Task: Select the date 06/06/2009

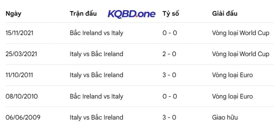Action: 23,117
